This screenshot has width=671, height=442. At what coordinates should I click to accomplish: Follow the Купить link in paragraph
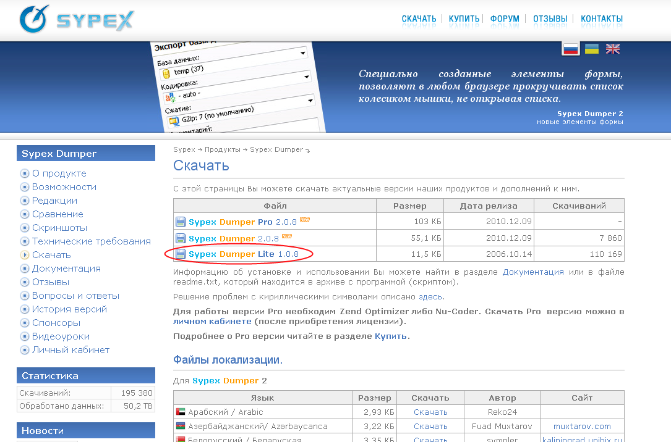(x=390, y=336)
